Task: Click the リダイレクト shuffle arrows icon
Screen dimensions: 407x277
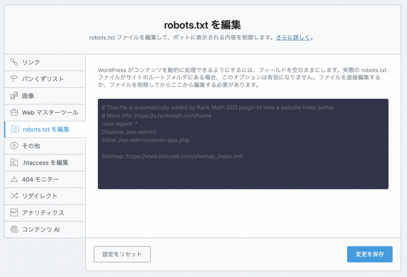Action: (x=14, y=196)
